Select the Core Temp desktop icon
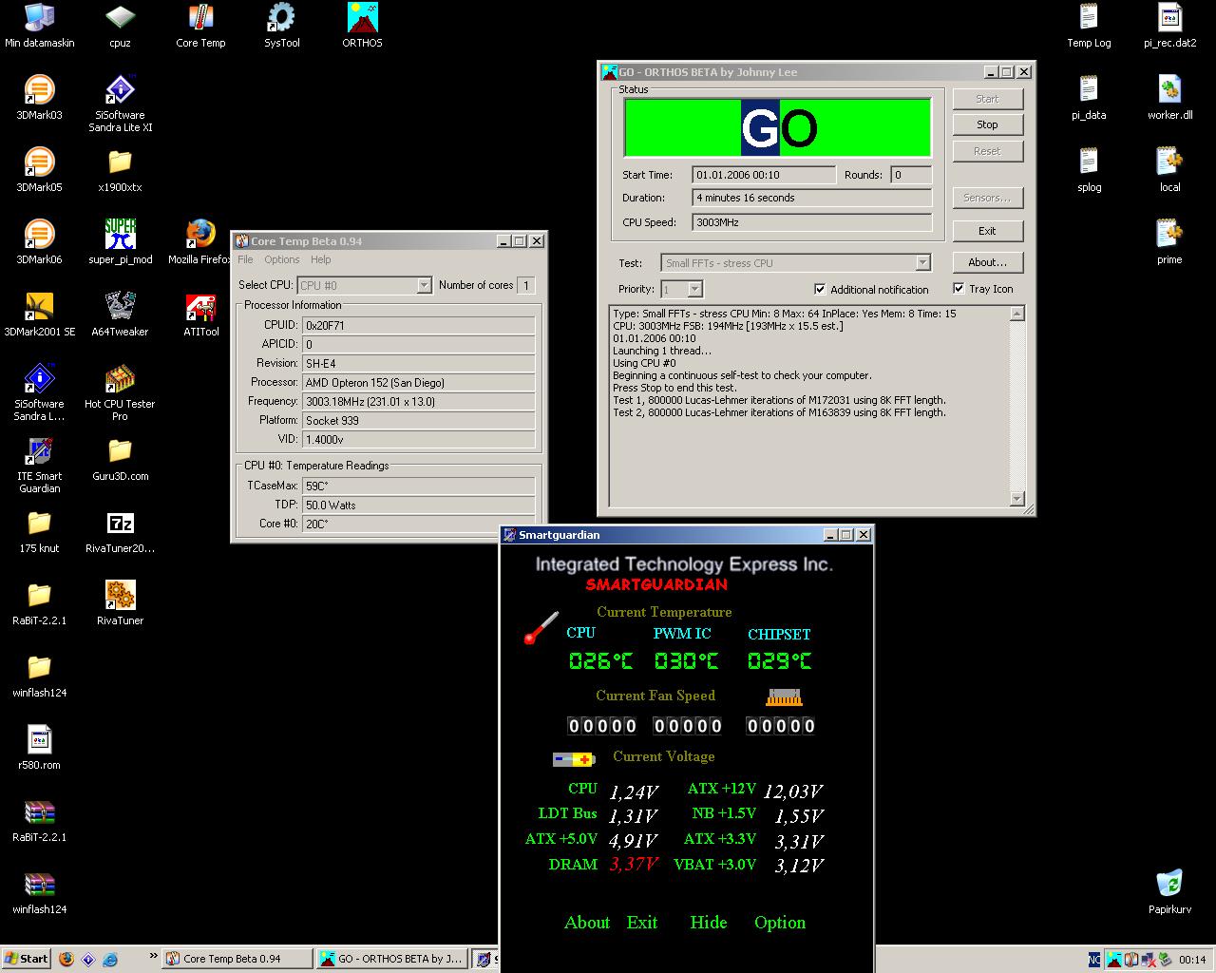The height and width of the screenshot is (973, 1216). (200, 26)
